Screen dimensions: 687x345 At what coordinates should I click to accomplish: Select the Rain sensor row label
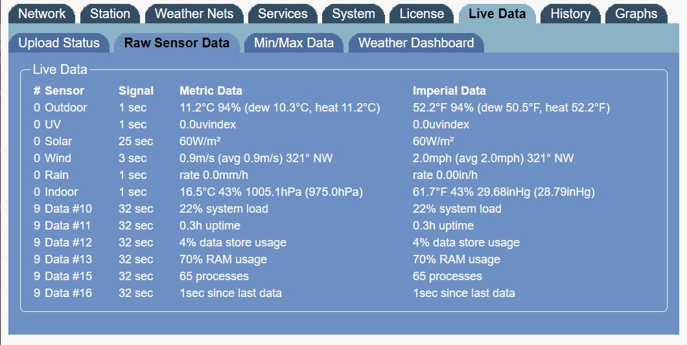coord(56,175)
